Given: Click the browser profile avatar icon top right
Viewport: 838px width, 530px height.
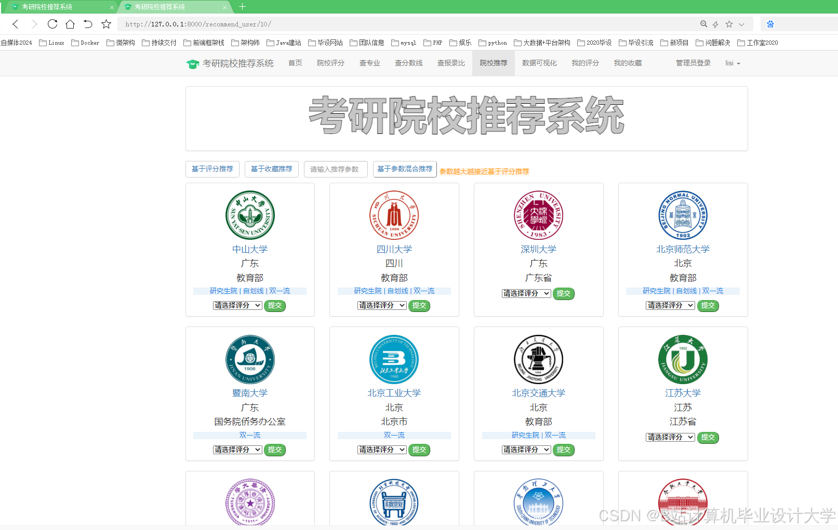Looking at the screenshot, I should 770,24.
